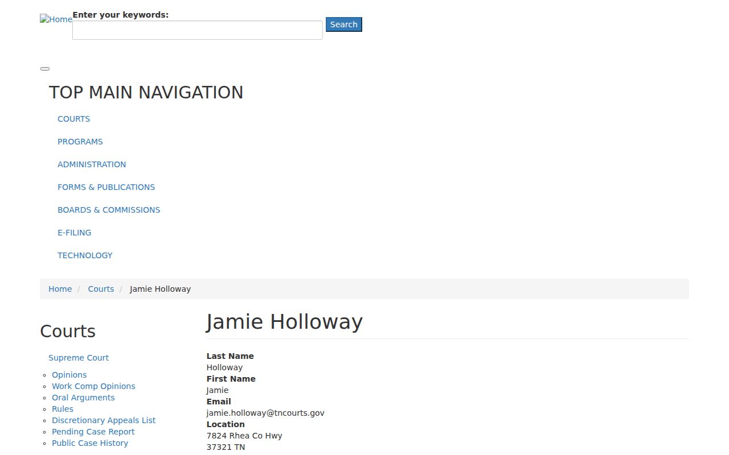This screenshot has width=729, height=455.
Task: Click the 'Jamie' first name value
Action: (218, 390)
